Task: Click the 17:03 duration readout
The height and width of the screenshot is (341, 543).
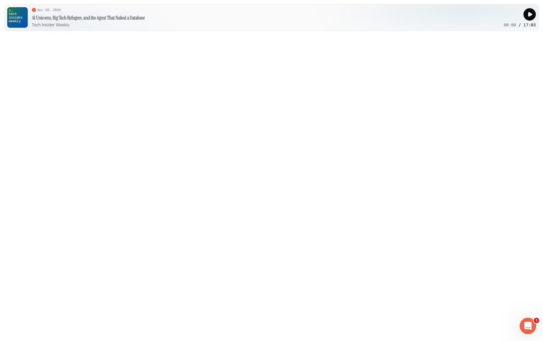Action: tap(529, 25)
